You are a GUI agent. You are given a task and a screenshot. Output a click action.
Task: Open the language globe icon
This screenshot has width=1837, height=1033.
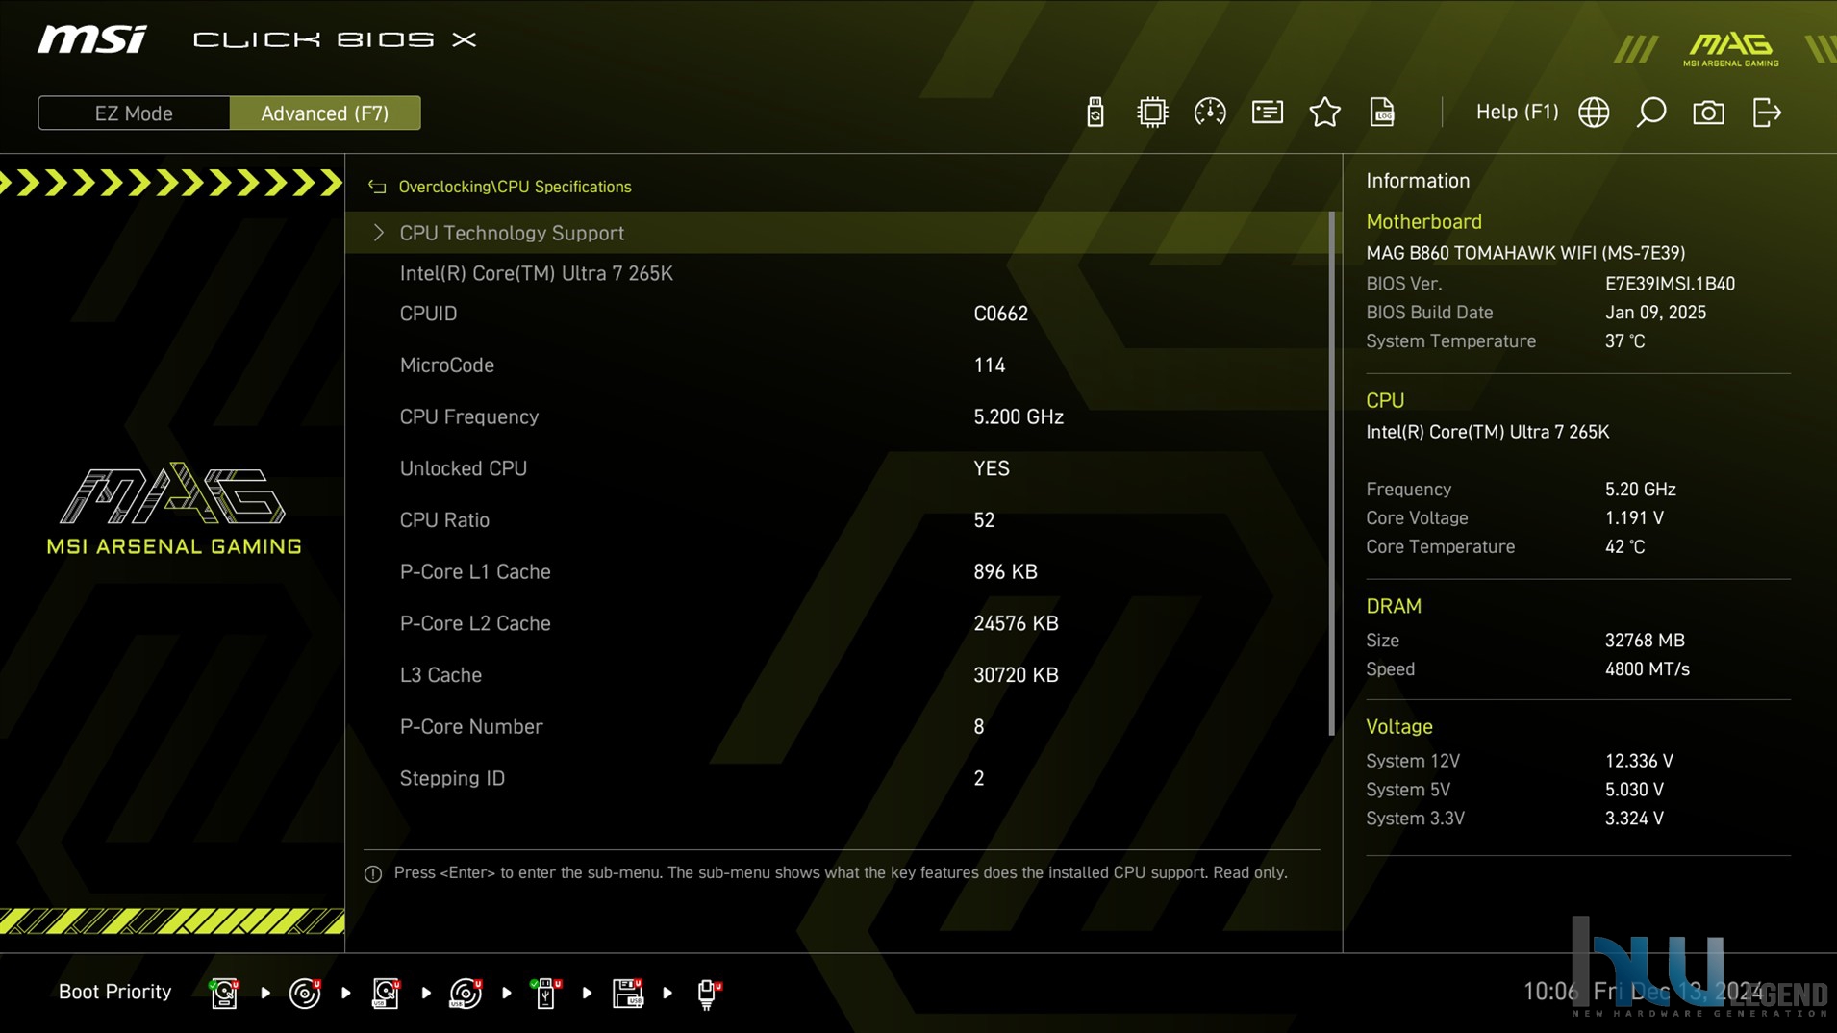1594,113
